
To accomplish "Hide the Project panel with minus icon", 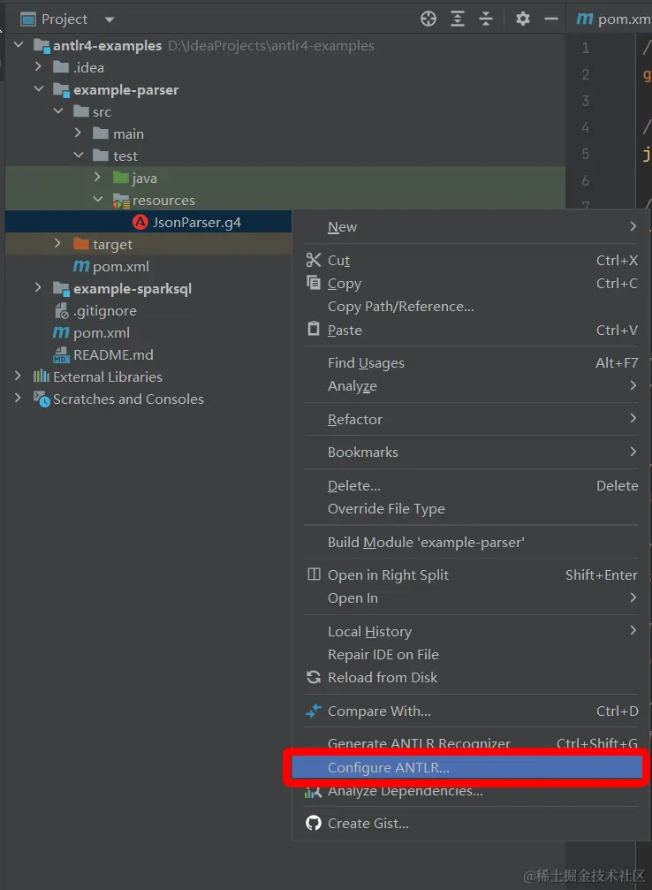I will pos(551,19).
